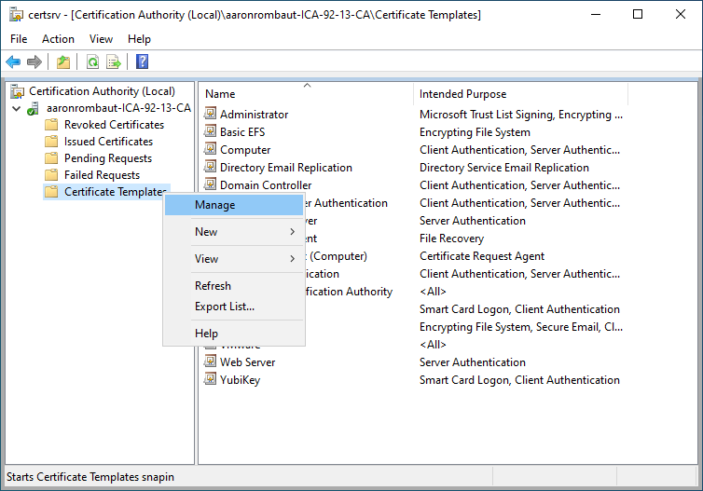Image resolution: width=703 pixels, height=491 pixels.
Task: Select the Basic EFS template row
Action: click(242, 132)
